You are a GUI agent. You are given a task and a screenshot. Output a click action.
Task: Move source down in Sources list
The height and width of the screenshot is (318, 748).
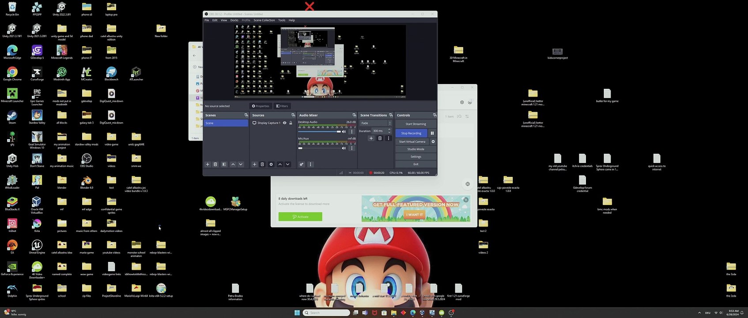pyautogui.click(x=287, y=164)
